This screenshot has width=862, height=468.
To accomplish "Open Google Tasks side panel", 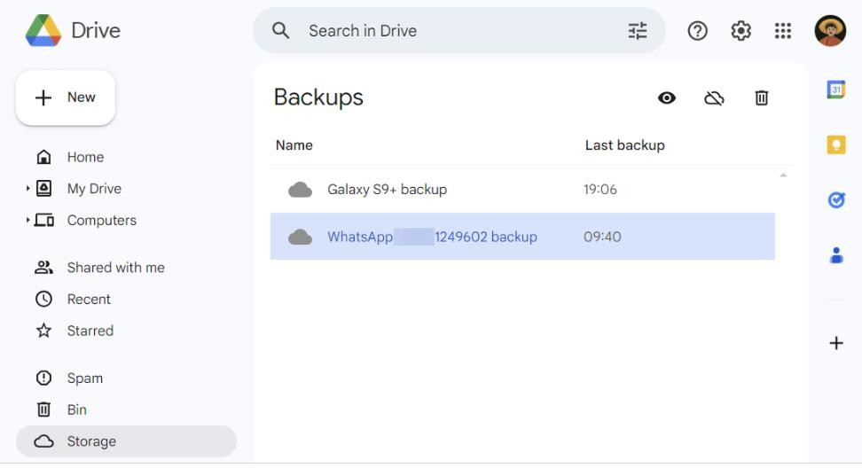I will 836,200.
